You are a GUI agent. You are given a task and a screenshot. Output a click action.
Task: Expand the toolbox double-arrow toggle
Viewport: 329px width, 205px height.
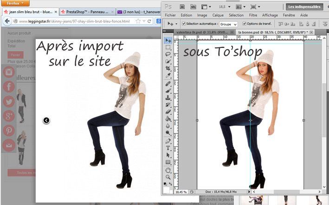coord(164,31)
